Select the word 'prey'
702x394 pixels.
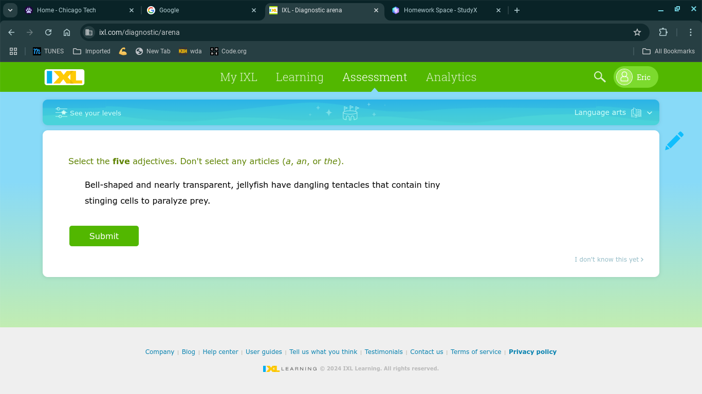[199, 202]
